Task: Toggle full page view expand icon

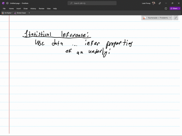Action: (x=176, y=18)
